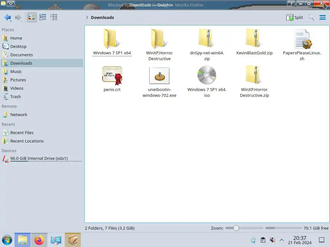Click the 70.1 GiB free space bar

(x=284, y=228)
